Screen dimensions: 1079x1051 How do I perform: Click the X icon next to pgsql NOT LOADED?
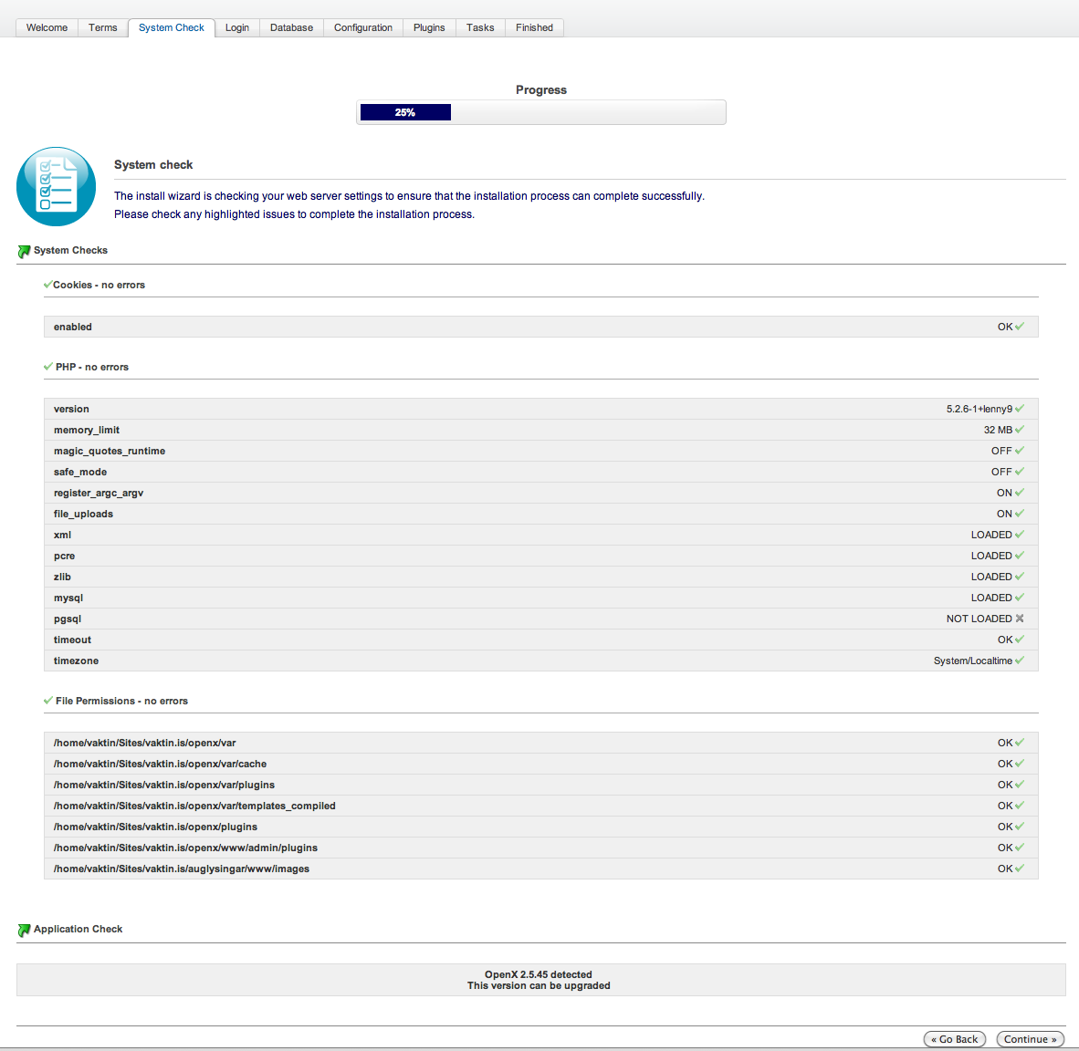(x=1020, y=619)
